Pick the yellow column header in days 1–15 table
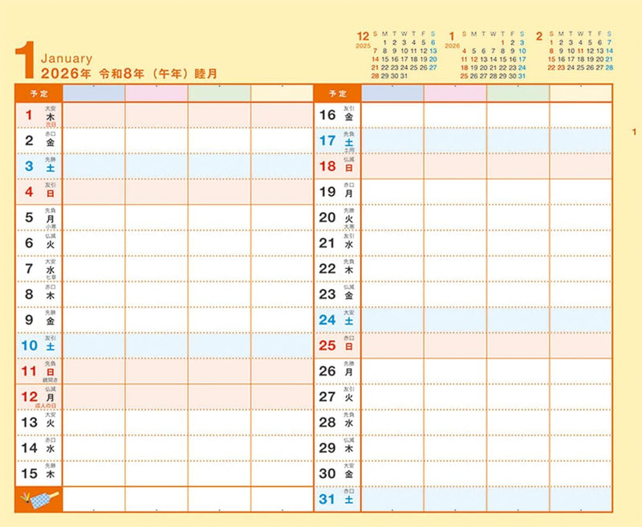 pyautogui.click(x=282, y=93)
